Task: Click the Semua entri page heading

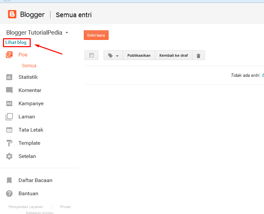Action: (x=74, y=15)
